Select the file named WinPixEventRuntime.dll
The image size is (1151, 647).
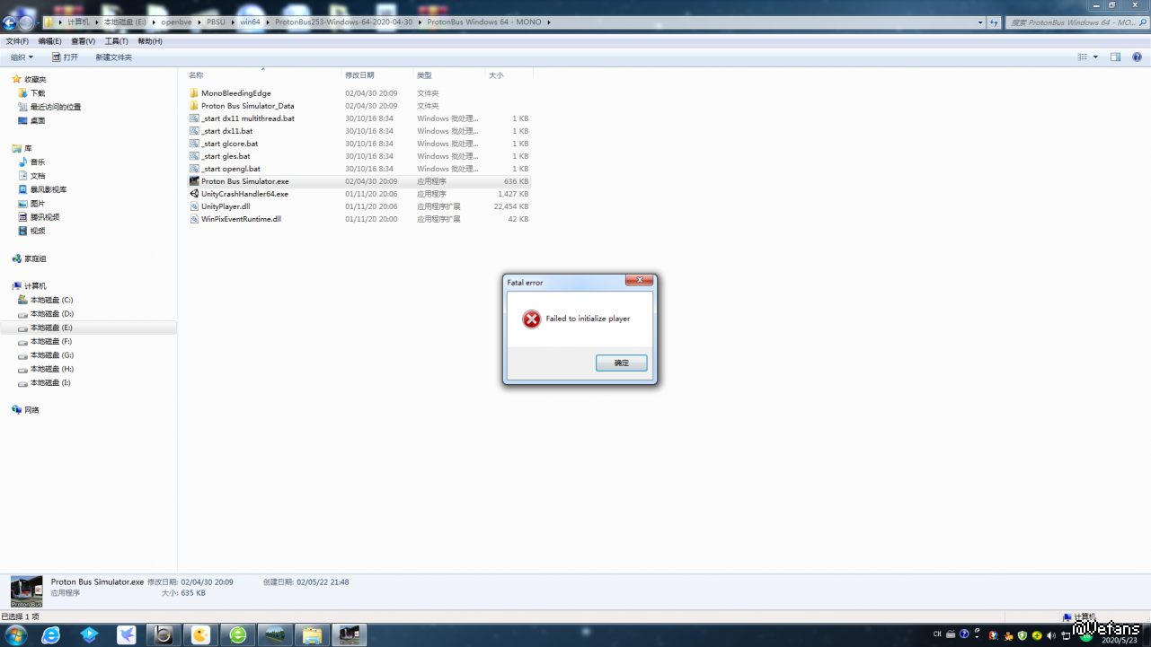(241, 219)
